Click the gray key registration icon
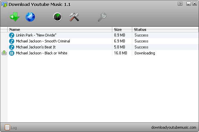This screenshot has width=199, height=132. click(102, 17)
